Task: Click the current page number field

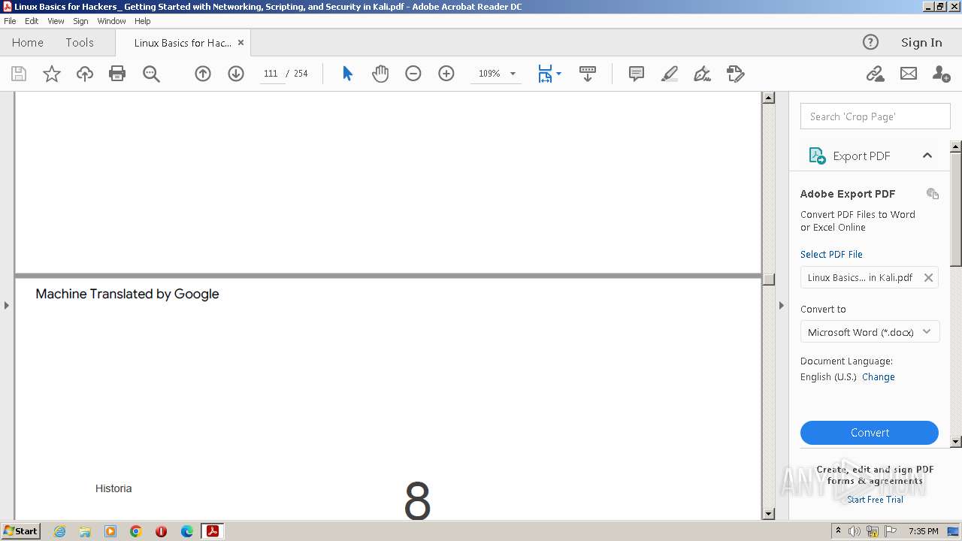Action: (271, 74)
